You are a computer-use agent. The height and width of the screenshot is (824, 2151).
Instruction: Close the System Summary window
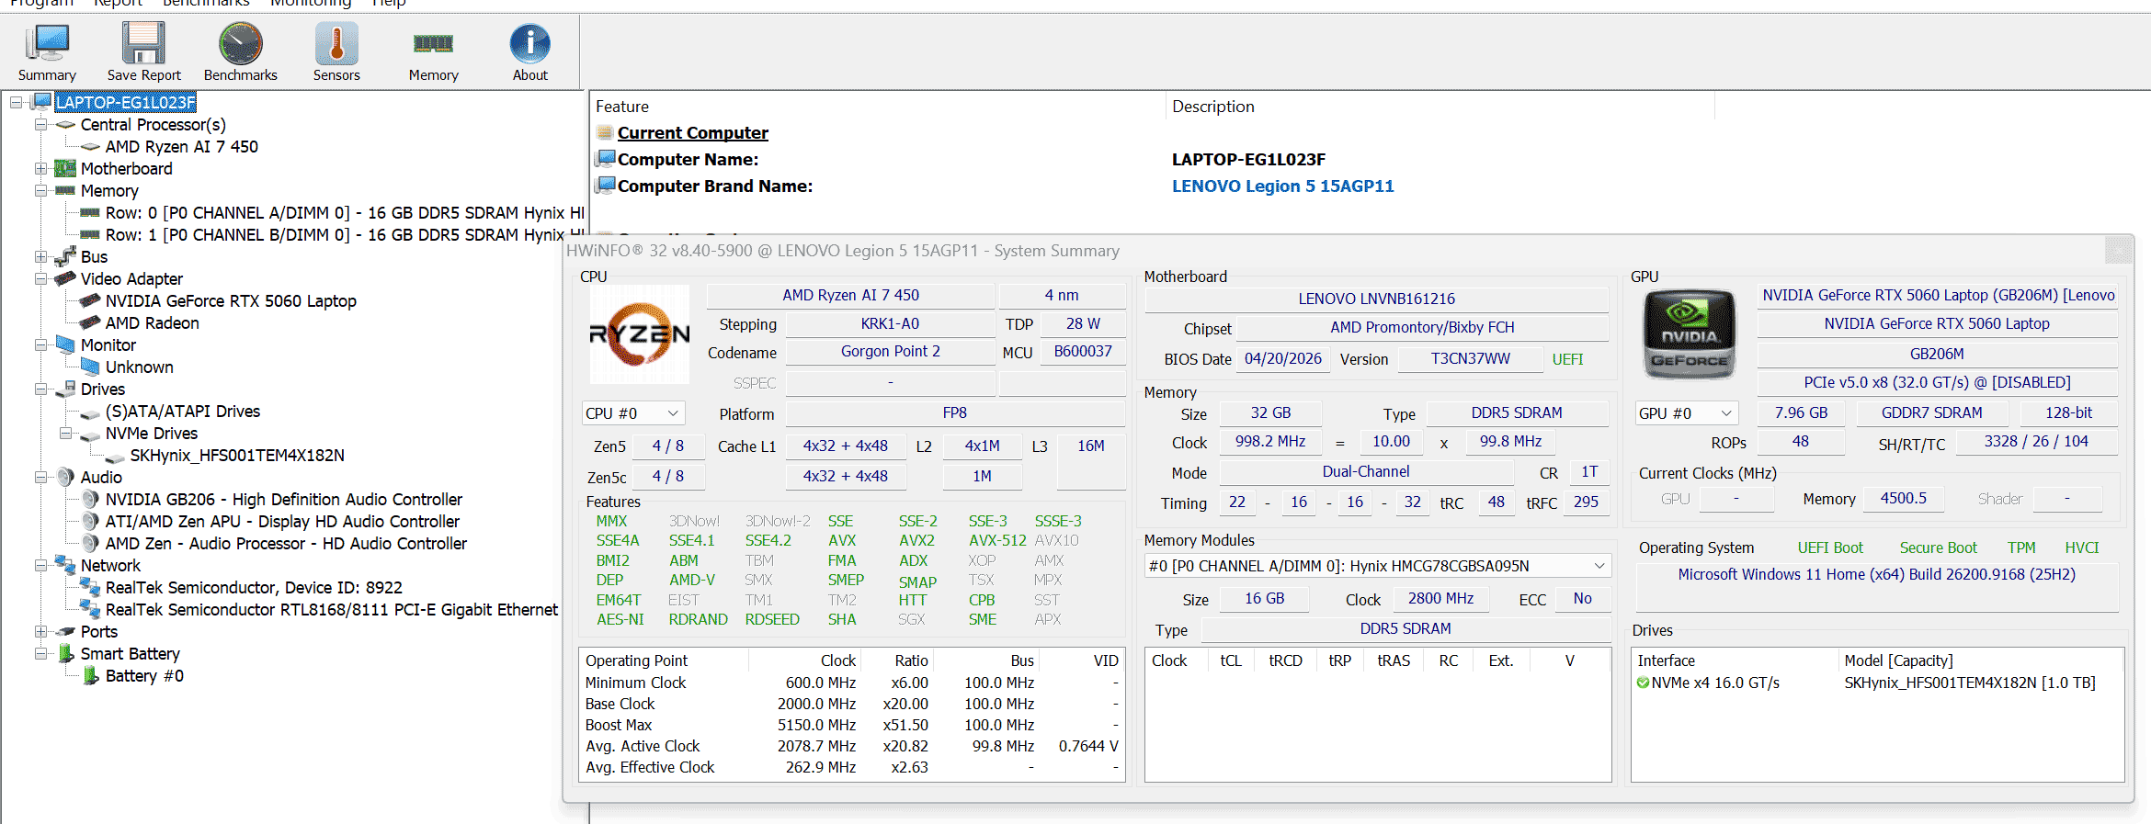(x=2119, y=250)
